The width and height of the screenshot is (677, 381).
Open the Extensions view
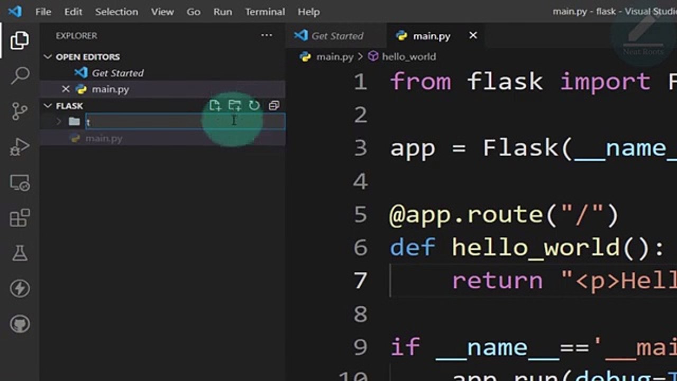(x=20, y=218)
